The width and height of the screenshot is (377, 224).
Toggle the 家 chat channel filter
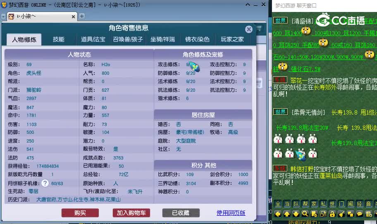click(314, 204)
